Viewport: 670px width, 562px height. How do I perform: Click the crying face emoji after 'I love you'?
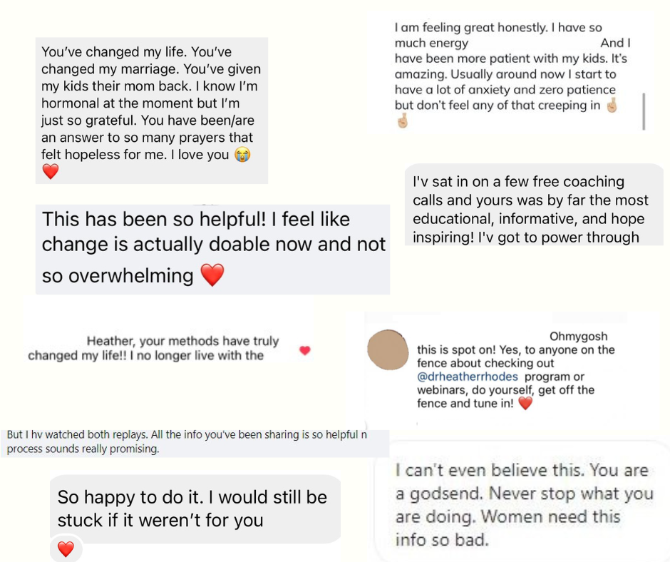(x=242, y=154)
